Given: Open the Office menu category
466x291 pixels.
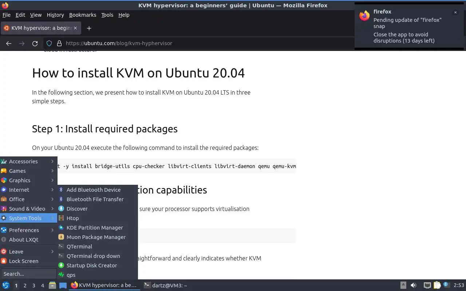Looking at the screenshot, I should 28,199.
